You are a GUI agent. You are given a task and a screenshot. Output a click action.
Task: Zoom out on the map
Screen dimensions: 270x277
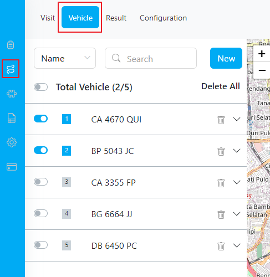click(262, 70)
